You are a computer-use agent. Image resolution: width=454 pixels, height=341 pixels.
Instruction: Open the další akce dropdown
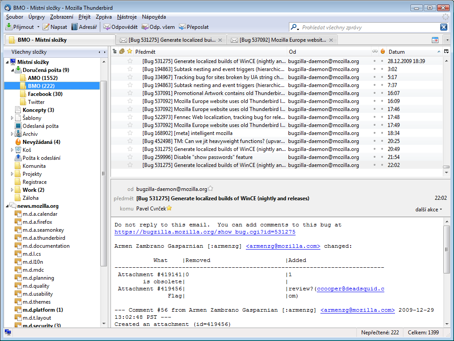[x=429, y=209]
